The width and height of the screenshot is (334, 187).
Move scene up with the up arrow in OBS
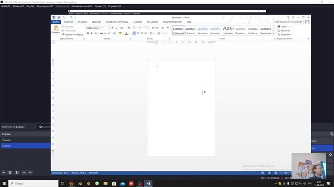[24, 172]
